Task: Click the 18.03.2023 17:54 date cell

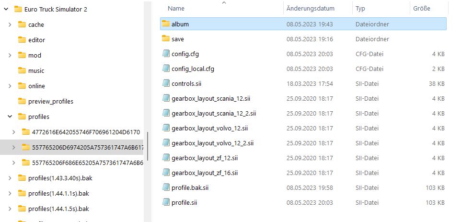Action: pos(310,83)
